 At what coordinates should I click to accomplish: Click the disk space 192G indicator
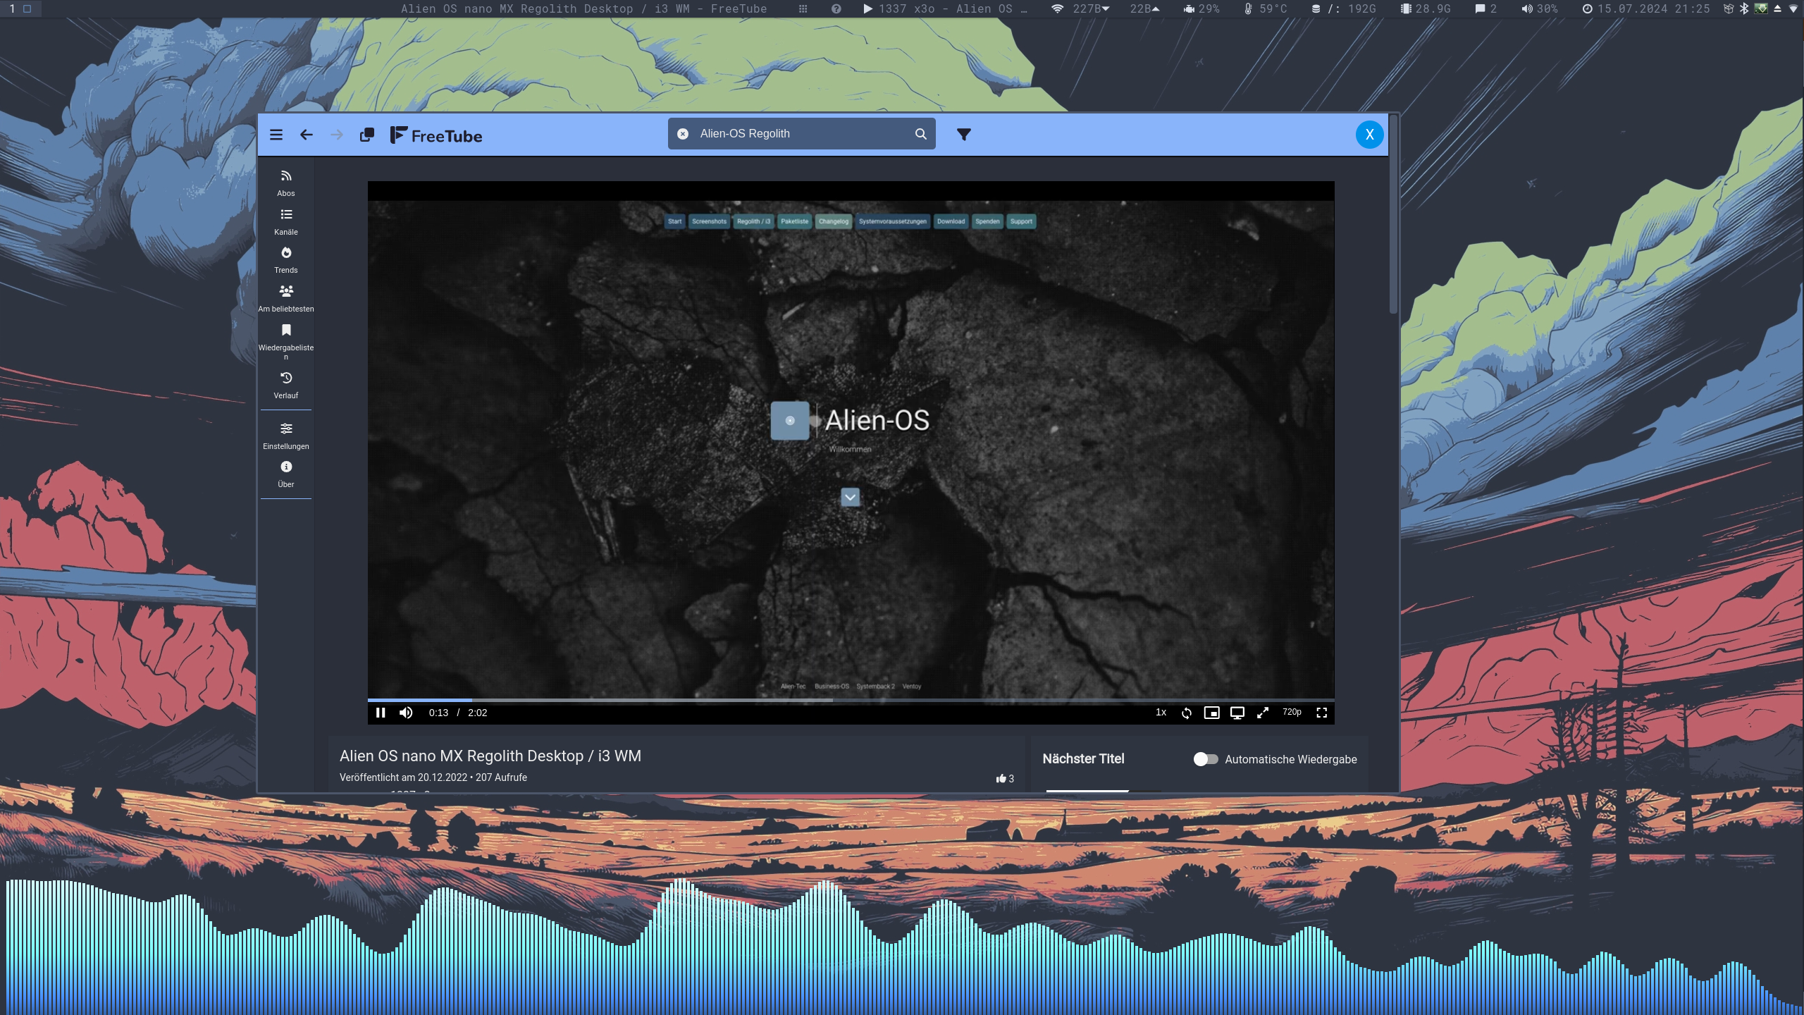tap(1343, 8)
